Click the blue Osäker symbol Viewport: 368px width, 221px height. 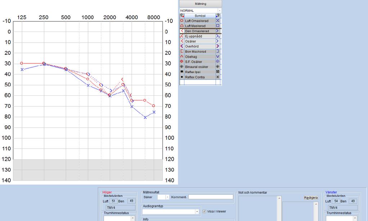[x=218, y=41]
